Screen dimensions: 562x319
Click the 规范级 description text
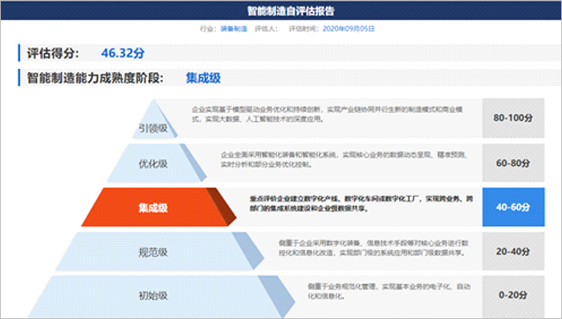click(373, 248)
